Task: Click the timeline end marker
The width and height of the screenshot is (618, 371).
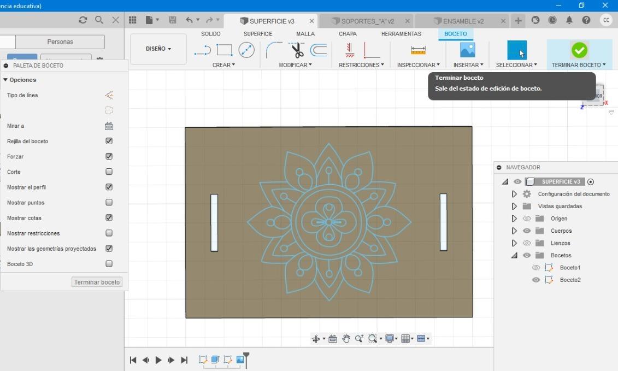Action: [x=246, y=360]
